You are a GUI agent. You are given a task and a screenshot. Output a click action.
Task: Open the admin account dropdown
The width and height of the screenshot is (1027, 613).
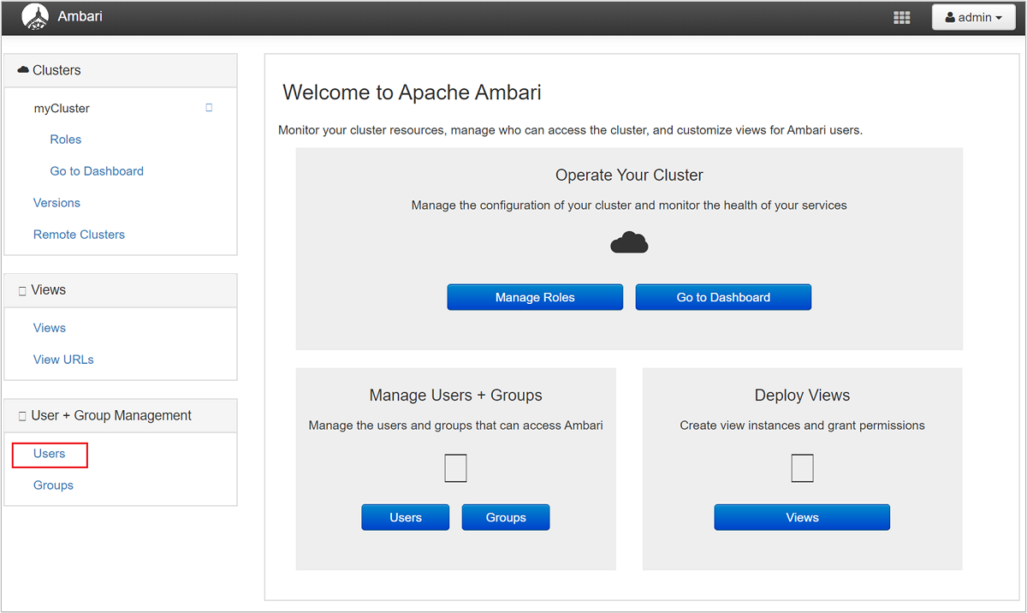pyautogui.click(x=973, y=16)
